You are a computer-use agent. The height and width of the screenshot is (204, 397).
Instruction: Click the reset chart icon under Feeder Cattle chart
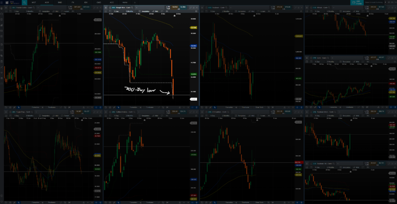point(6,107)
